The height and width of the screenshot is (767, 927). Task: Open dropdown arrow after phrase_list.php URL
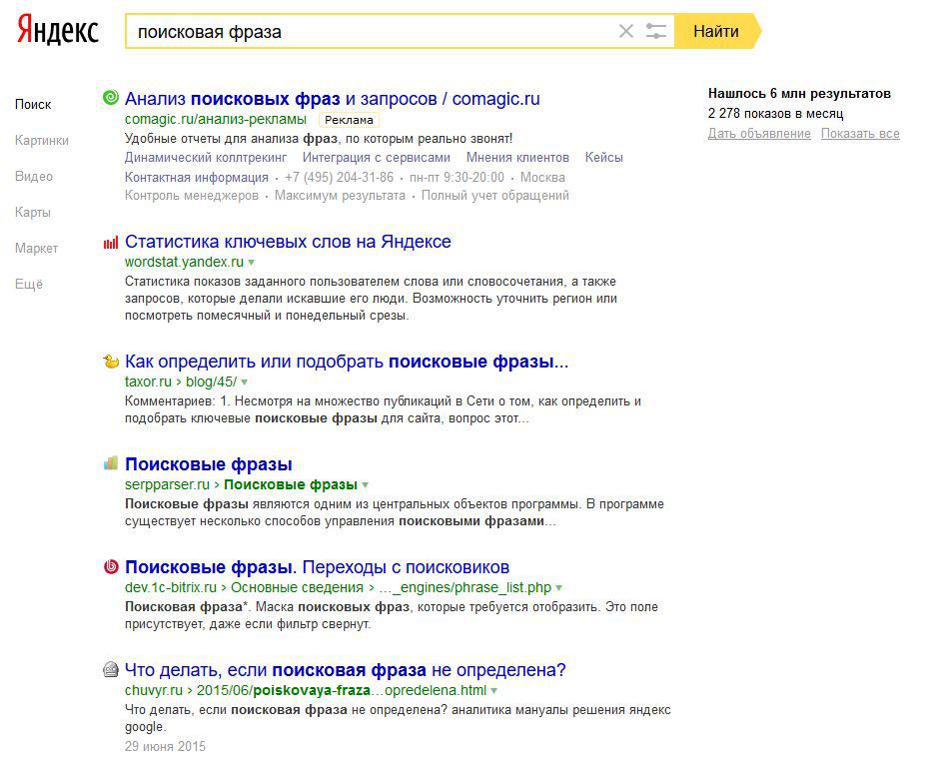click(x=559, y=588)
